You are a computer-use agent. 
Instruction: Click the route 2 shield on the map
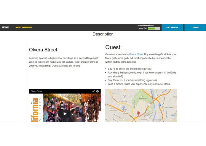(x=124, y=96)
